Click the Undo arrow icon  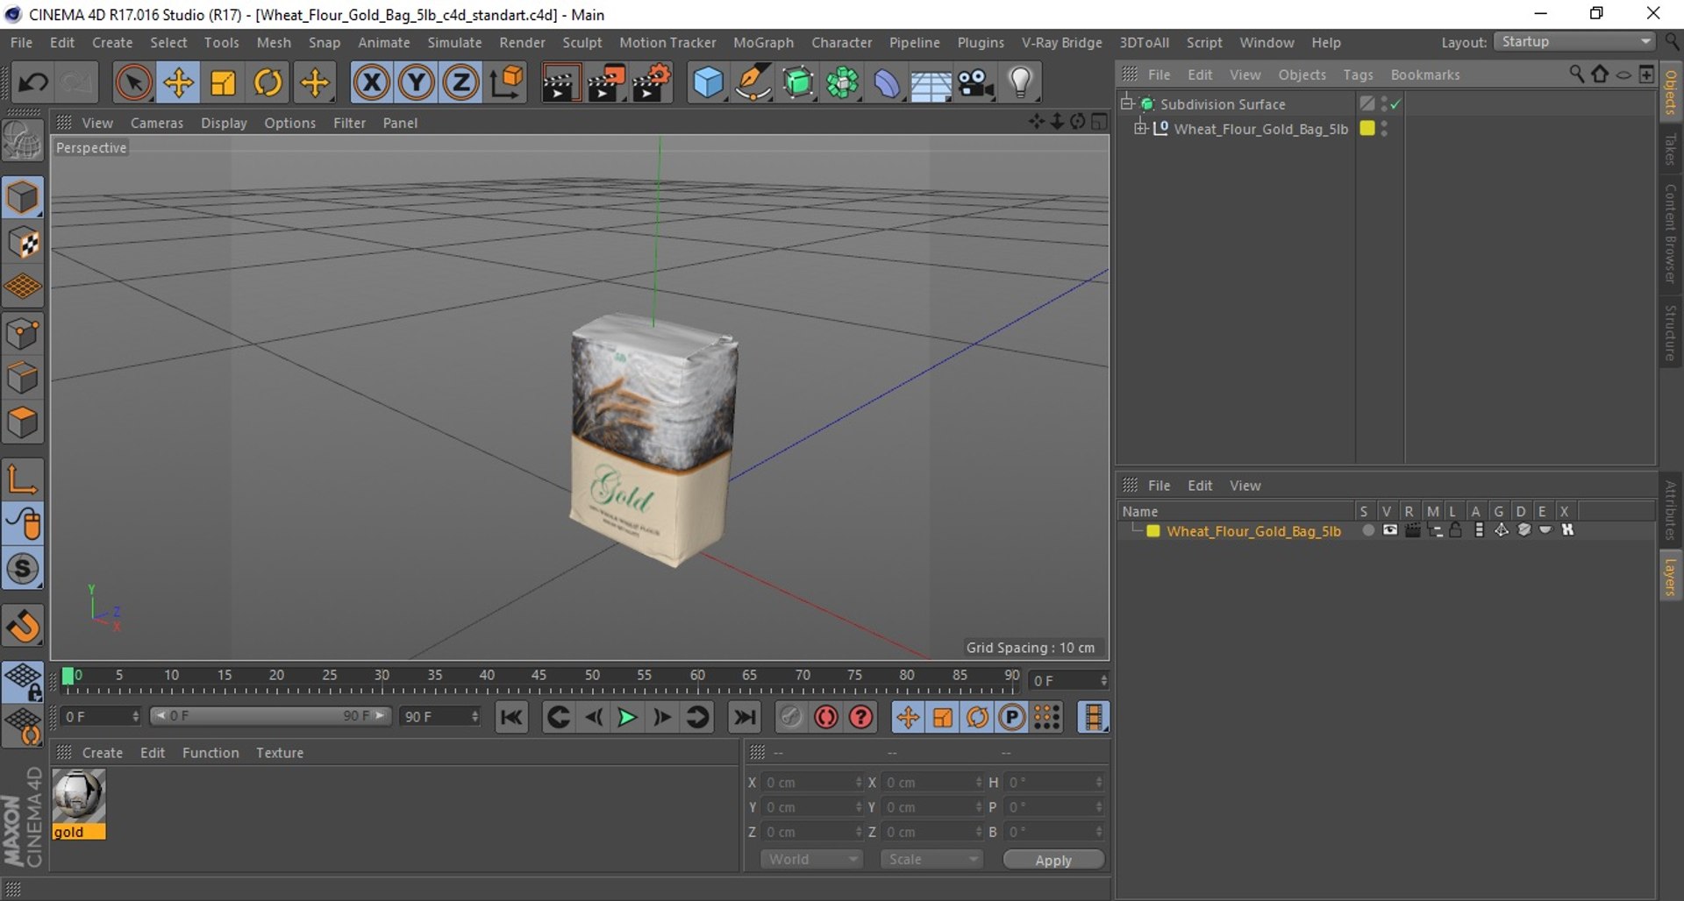(x=33, y=83)
